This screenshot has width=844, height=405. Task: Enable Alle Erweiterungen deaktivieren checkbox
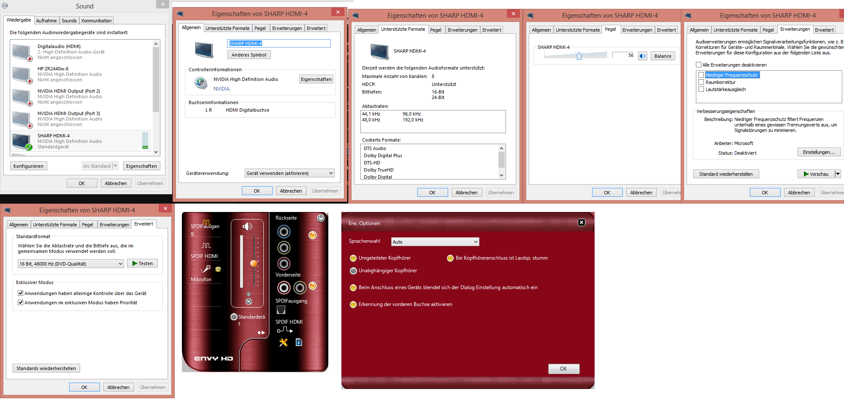(x=698, y=65)
